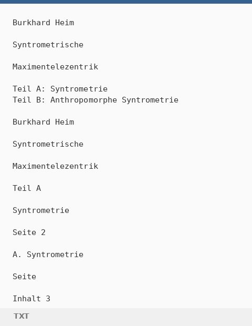Viewport: 252px width, 326px height.
Task: Click the standalone "Seite" line
Action: coord(24,277)
